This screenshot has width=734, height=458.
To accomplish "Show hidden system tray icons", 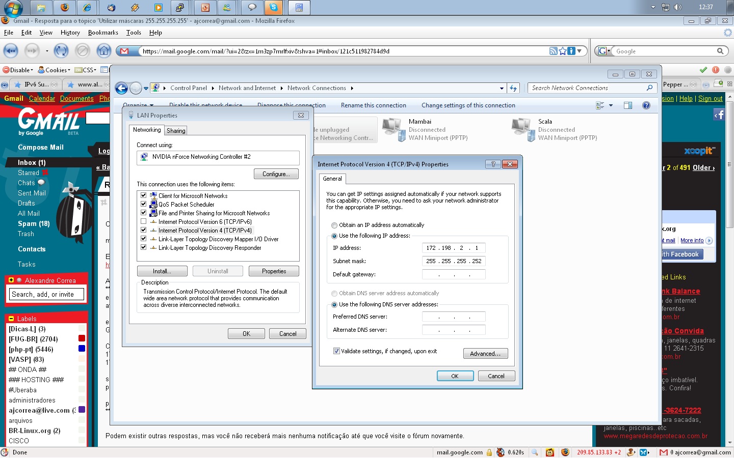I will point(653,7).
